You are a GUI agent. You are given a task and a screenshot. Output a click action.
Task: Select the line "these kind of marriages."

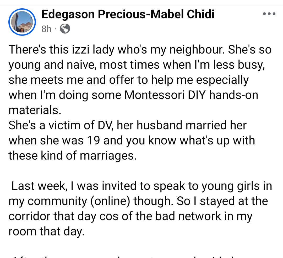(x=73, y=156)
